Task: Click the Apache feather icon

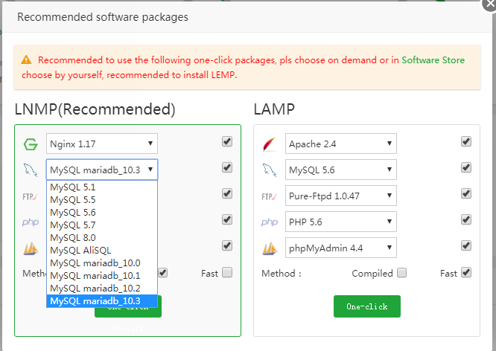Action: point(270,144)
